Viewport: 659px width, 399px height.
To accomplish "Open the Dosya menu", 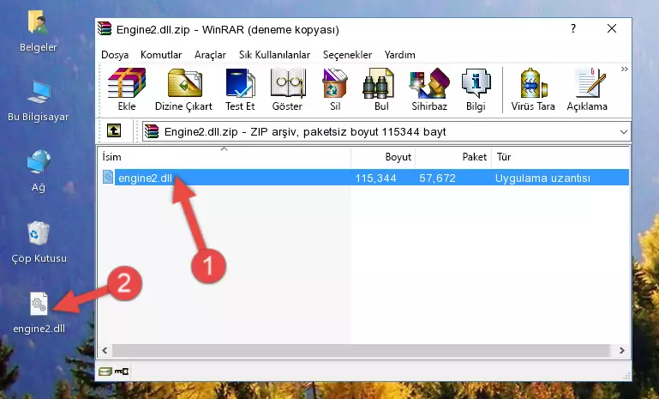I will [115, 55].
